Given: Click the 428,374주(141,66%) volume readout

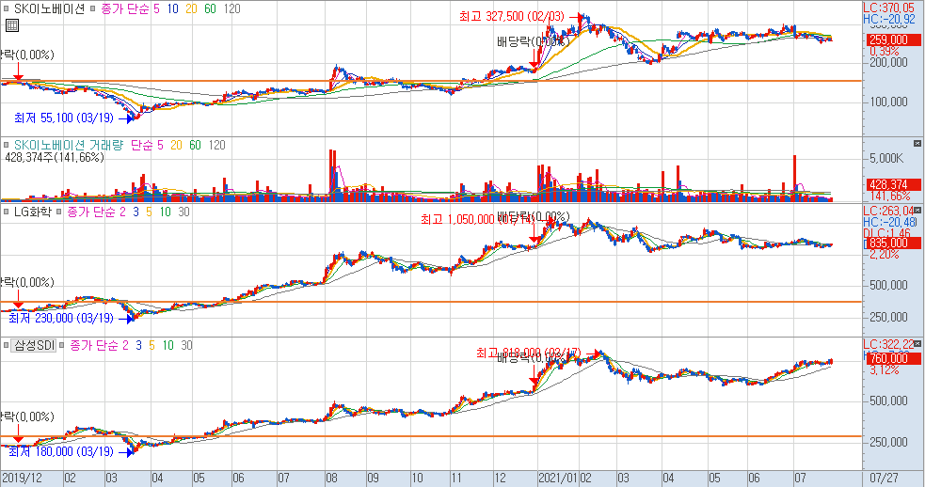Looking at the screenshot, I should 55,157.
